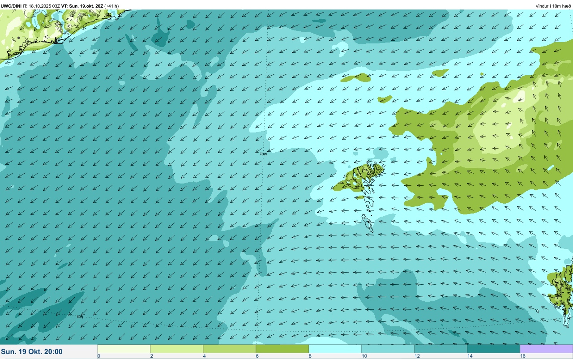Click the purple legend swatch above 16 m/s
The width and height of the screenshot is (573, 359).
[547, 349]
